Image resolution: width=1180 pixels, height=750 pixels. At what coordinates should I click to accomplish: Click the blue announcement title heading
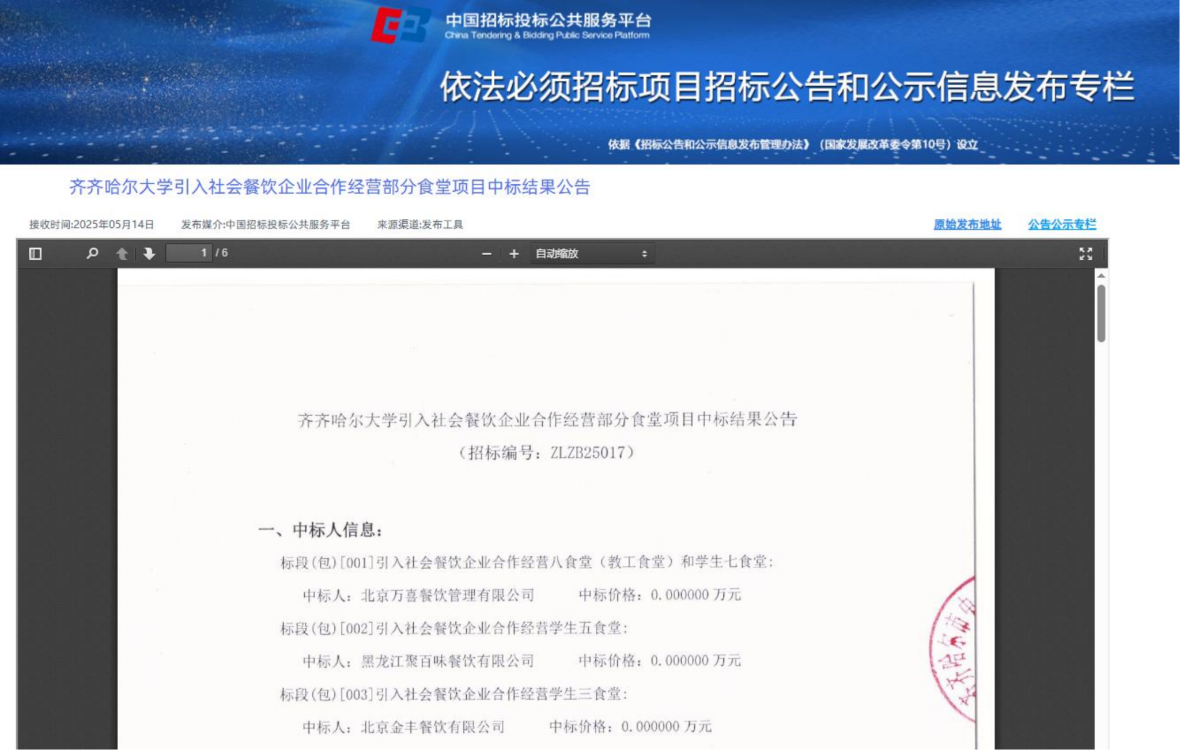(x=330, y=187)
